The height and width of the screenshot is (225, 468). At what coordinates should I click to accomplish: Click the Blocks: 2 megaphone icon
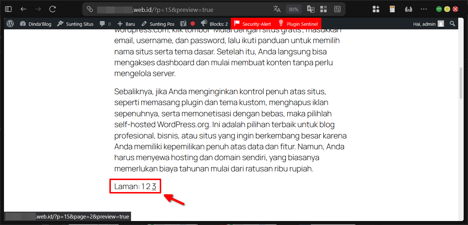pyautogui.click(x=204, y=24)
